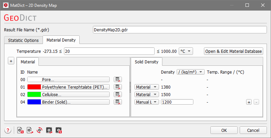Screen dimensions: 271x138
Task: Open database icon beside Cellulose row
Action: [118, 95]
